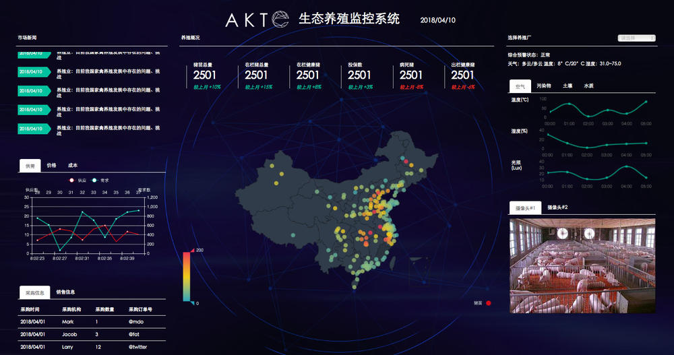Click the 光照 (Lux) chart label
This screenshot has height=355, width=674.
(516, 165)
